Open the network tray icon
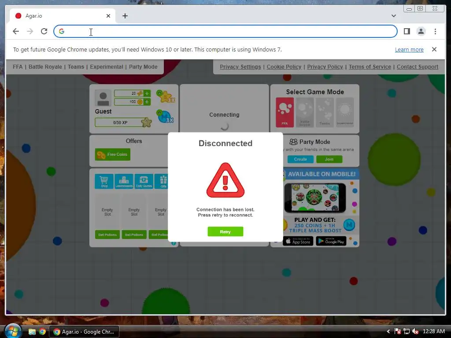Viewport: 451px width, 338px height. [407, 331]
